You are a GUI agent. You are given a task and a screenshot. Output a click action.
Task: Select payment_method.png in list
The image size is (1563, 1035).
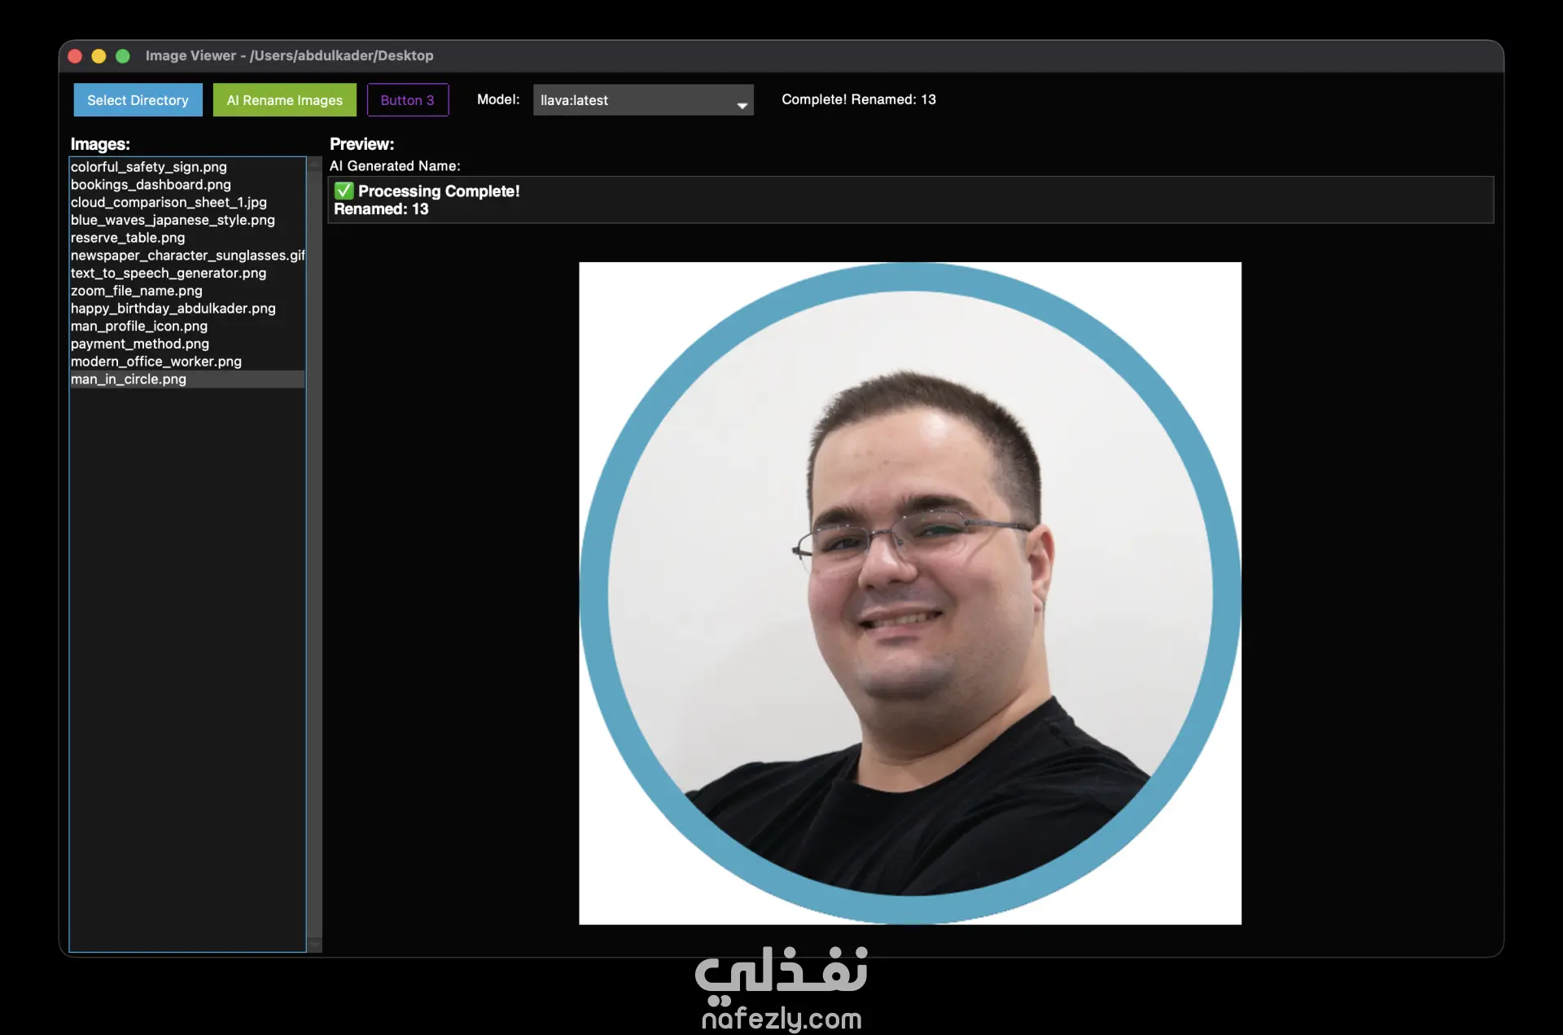[140, 344]
